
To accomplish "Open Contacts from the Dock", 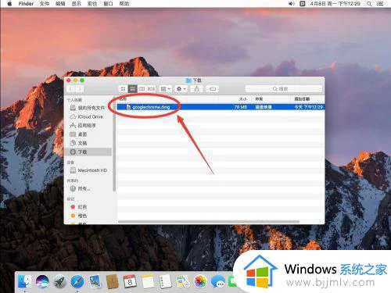I will (113, 281).
